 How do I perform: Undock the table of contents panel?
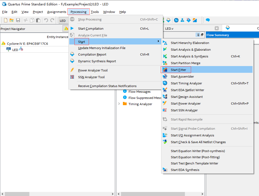pyautogui.click(x=202, y=35)
